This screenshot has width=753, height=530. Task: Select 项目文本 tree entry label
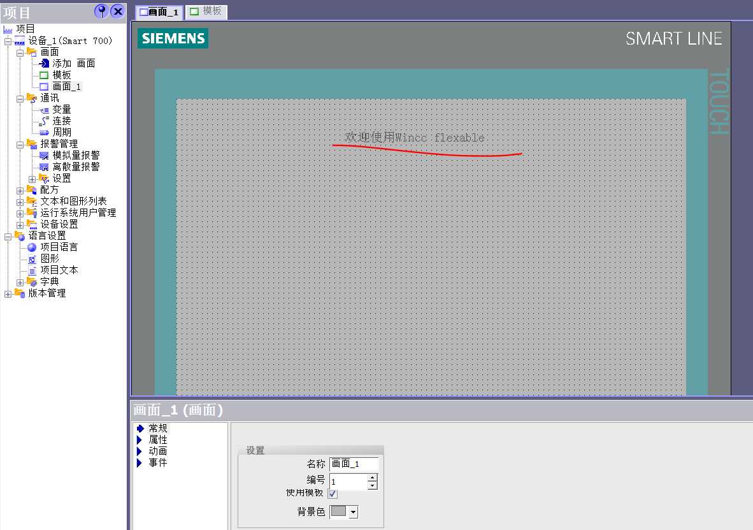click(59, 270)
